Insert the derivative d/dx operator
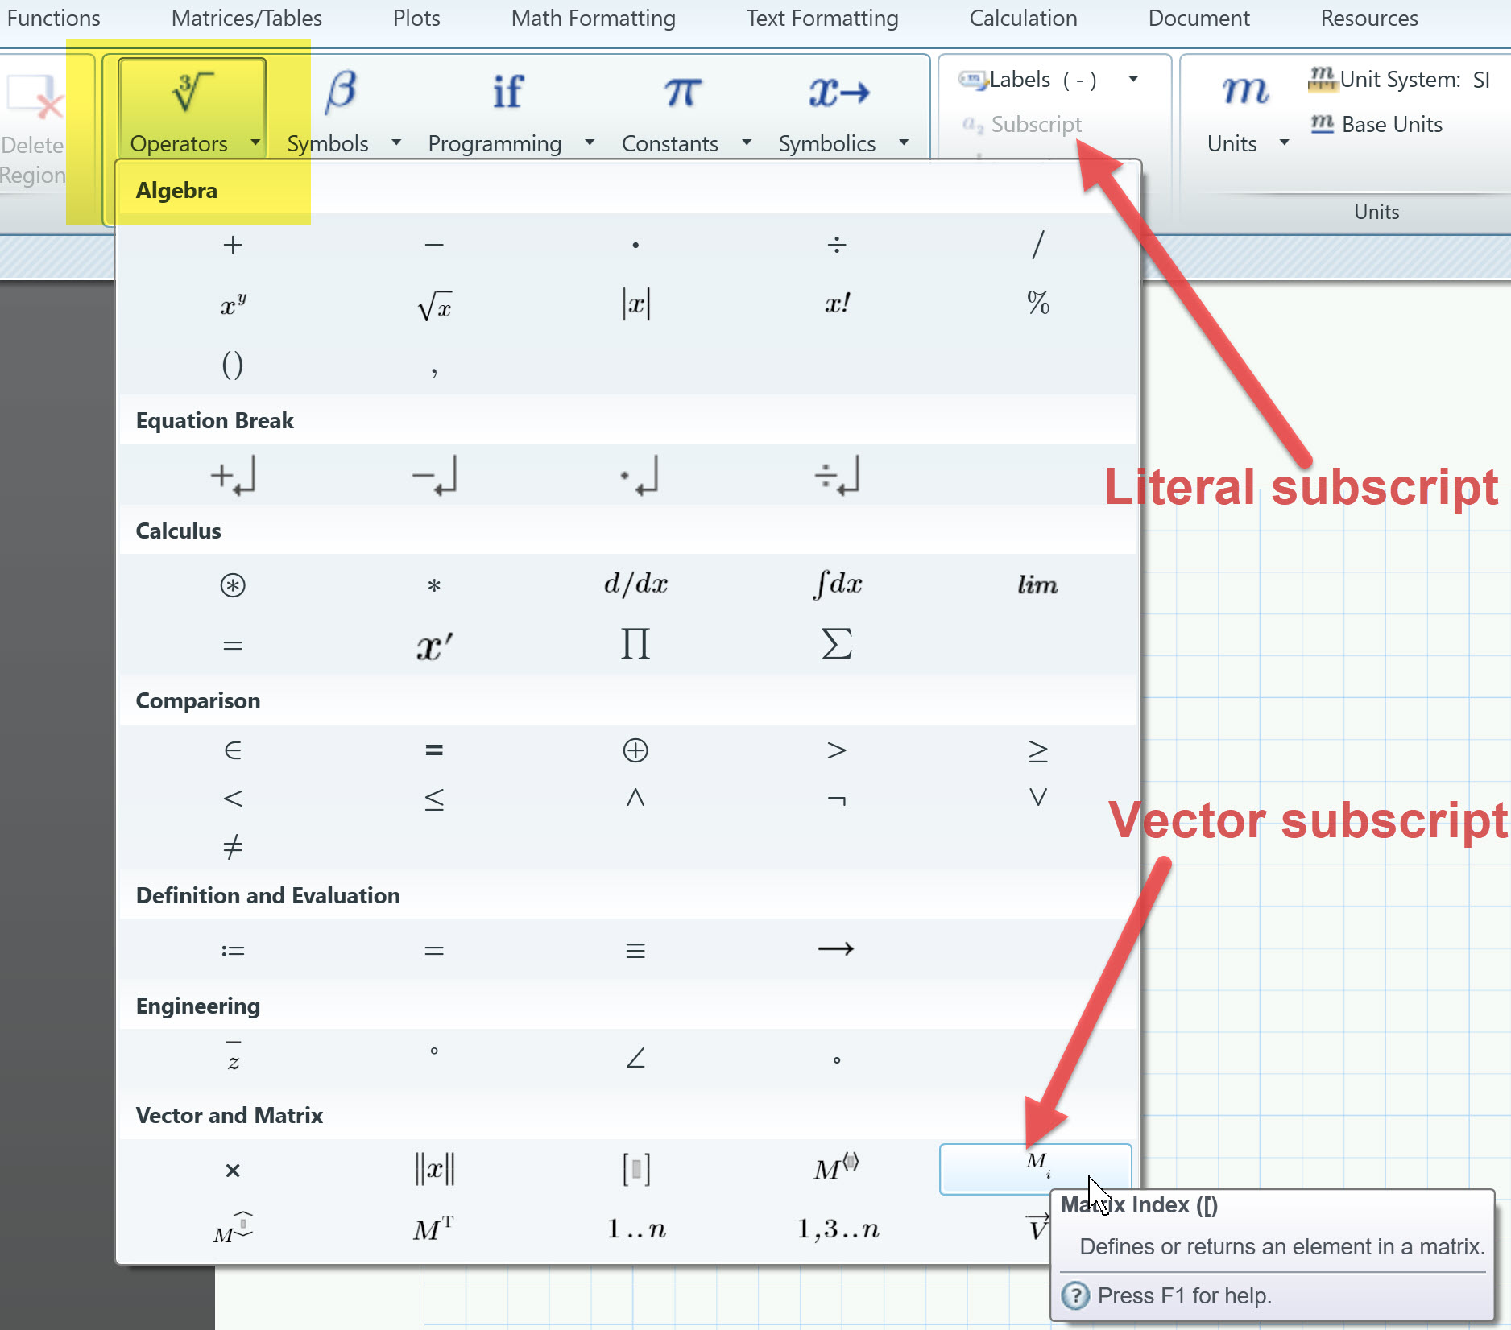Image resolution: width=1511 pixels, height=1330 pixels. pos(635,584)
